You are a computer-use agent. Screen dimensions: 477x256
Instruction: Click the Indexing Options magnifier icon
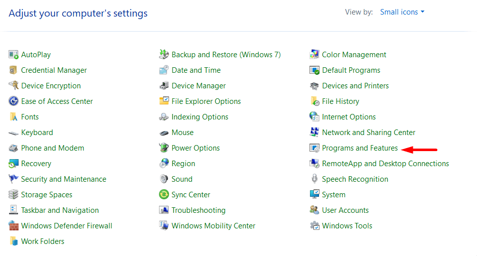(x=164, y=117)
